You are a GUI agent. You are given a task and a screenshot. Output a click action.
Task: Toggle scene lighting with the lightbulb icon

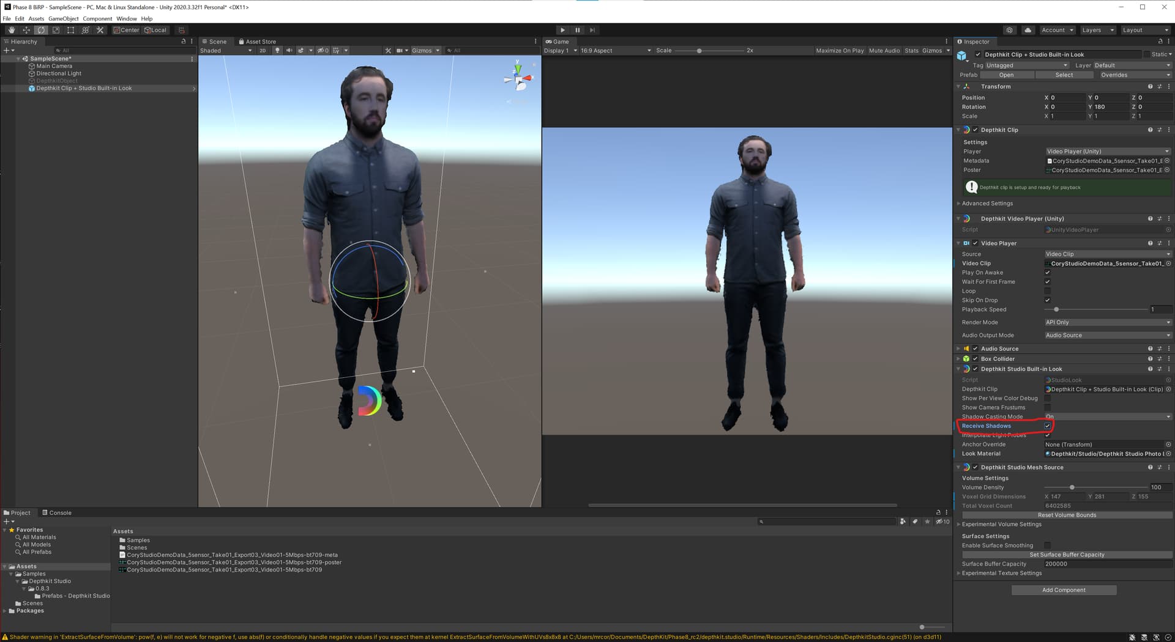277,51
